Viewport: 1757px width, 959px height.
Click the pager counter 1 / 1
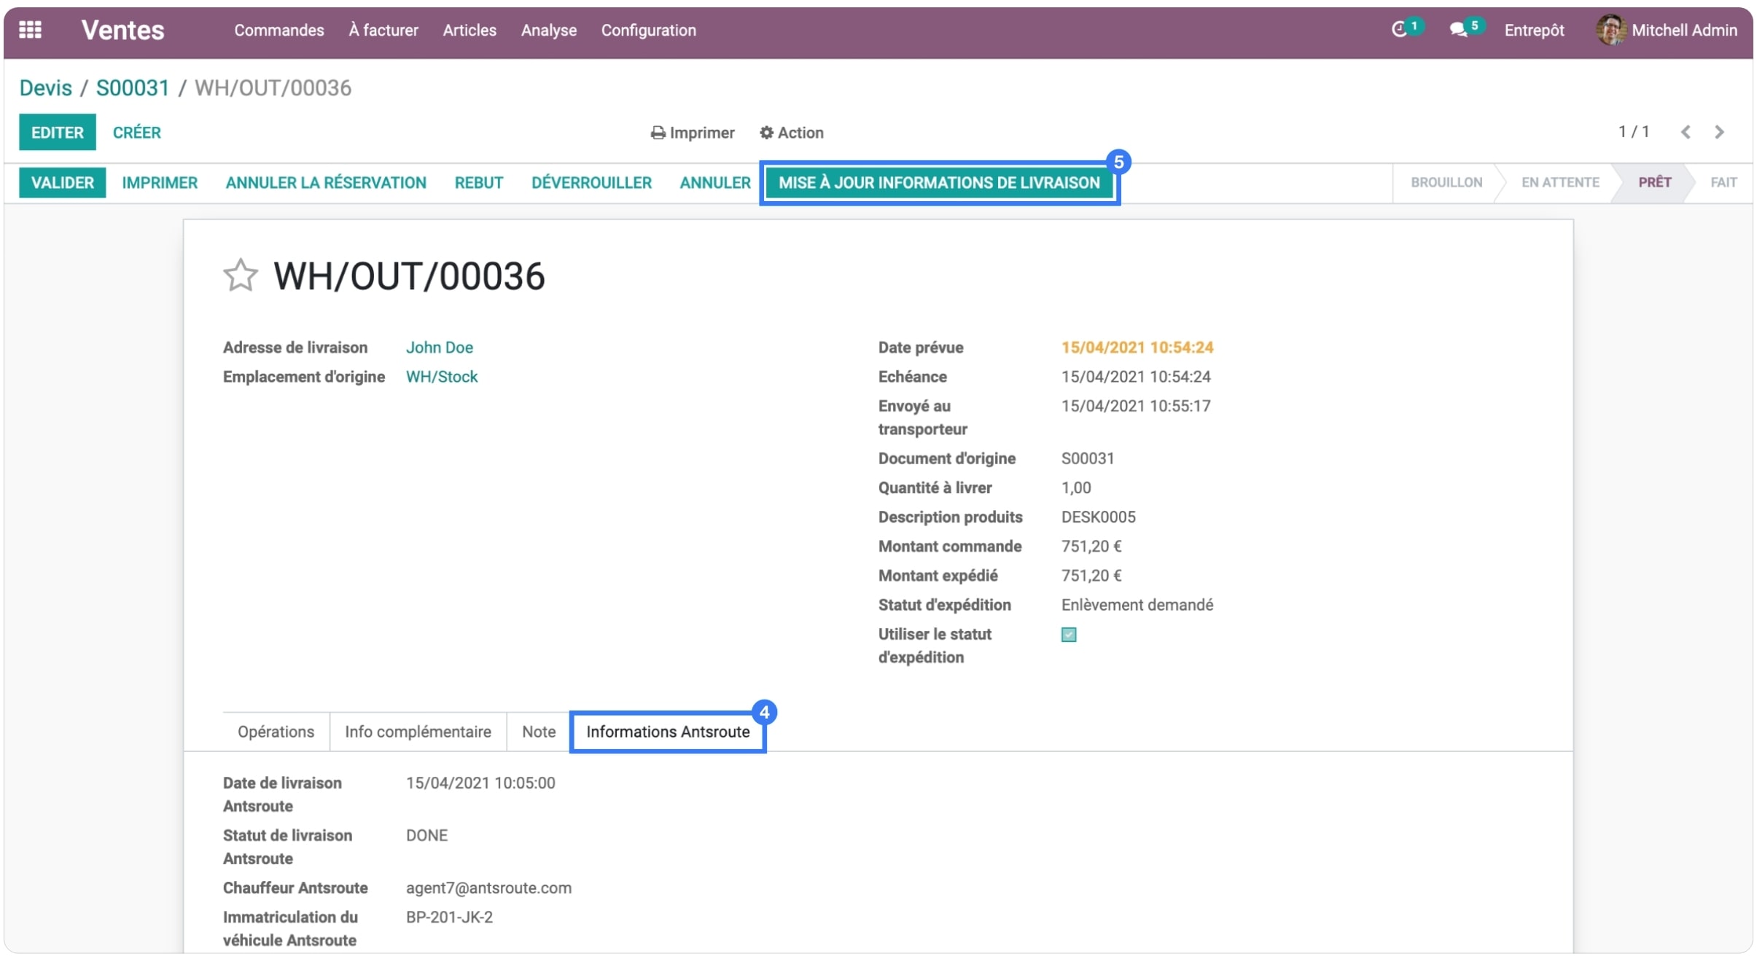1633,132
